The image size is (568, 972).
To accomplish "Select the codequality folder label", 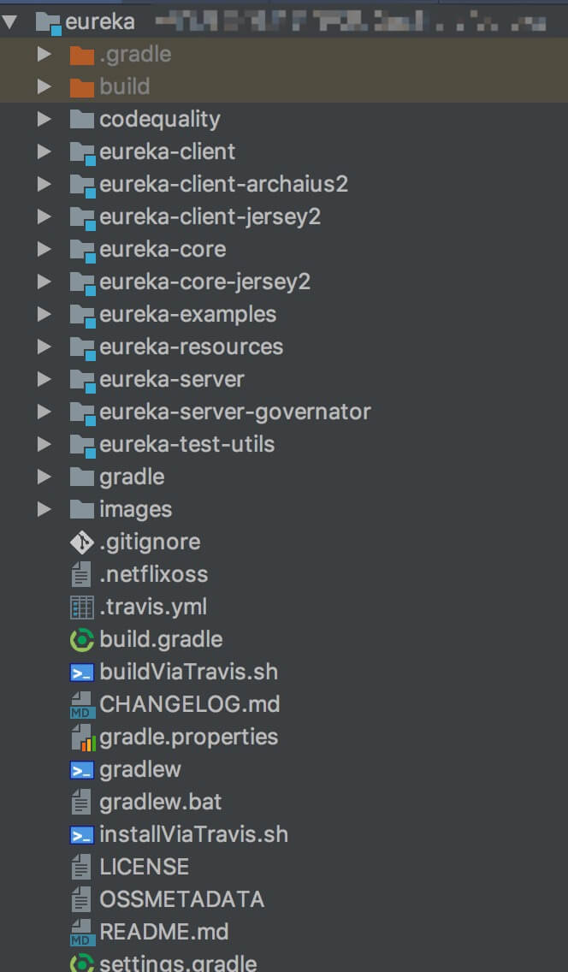I will (x=160, y=120).
